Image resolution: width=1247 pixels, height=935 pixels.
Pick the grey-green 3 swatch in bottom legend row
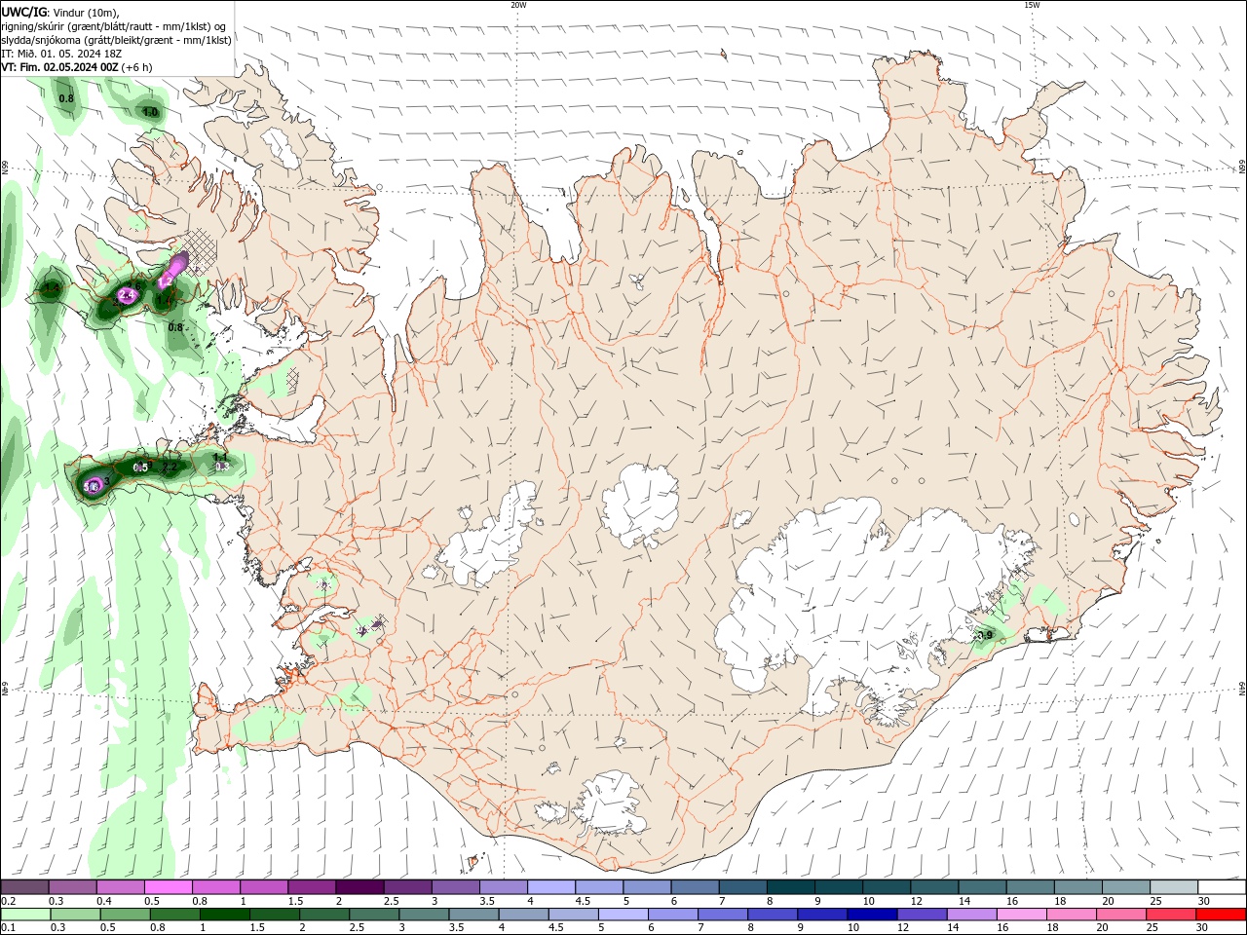[424, 915]
